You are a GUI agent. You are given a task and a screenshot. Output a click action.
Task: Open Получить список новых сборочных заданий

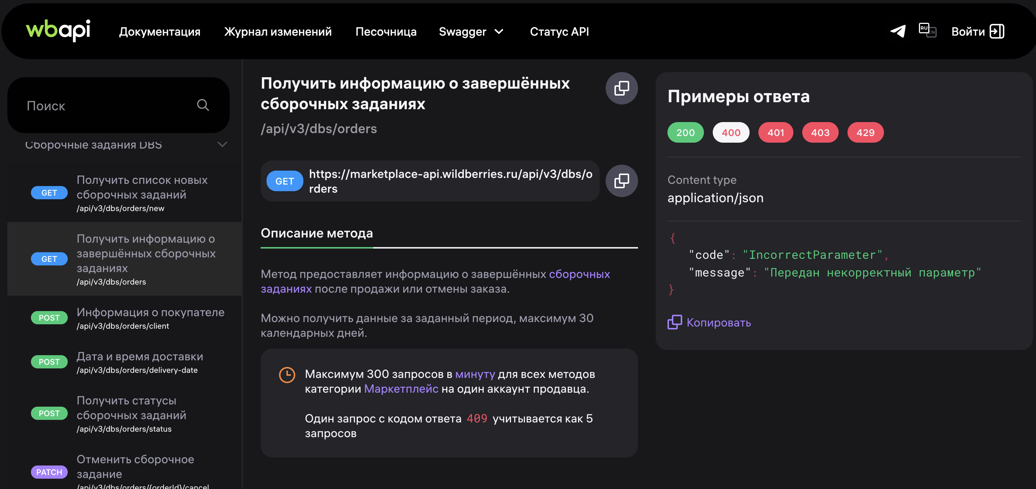(125, 193)
